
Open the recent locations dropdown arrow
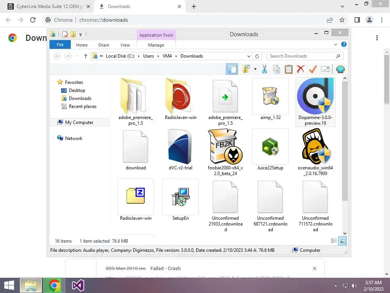tap(77, 56)
